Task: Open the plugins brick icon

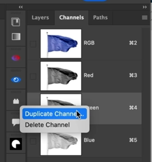Action: 16,101
